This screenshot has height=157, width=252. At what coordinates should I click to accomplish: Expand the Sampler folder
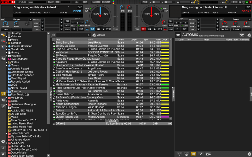tap(7, 43)
